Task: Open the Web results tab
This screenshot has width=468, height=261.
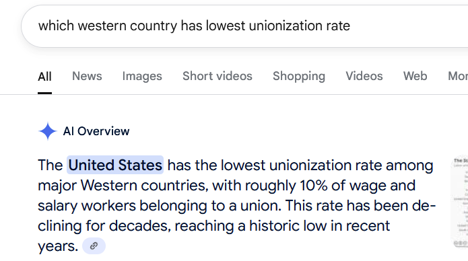Action: pyautogui.click(x=415, y=76)
